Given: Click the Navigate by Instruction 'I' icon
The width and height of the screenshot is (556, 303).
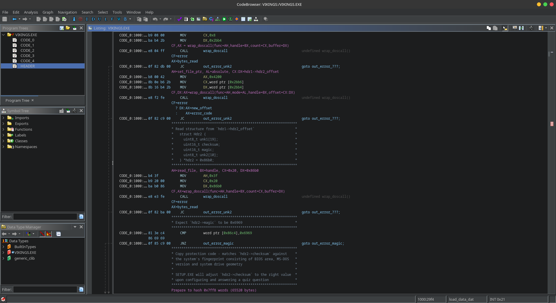Looking at the screenshot, I should pyautogui.click(x=87, y=19).
